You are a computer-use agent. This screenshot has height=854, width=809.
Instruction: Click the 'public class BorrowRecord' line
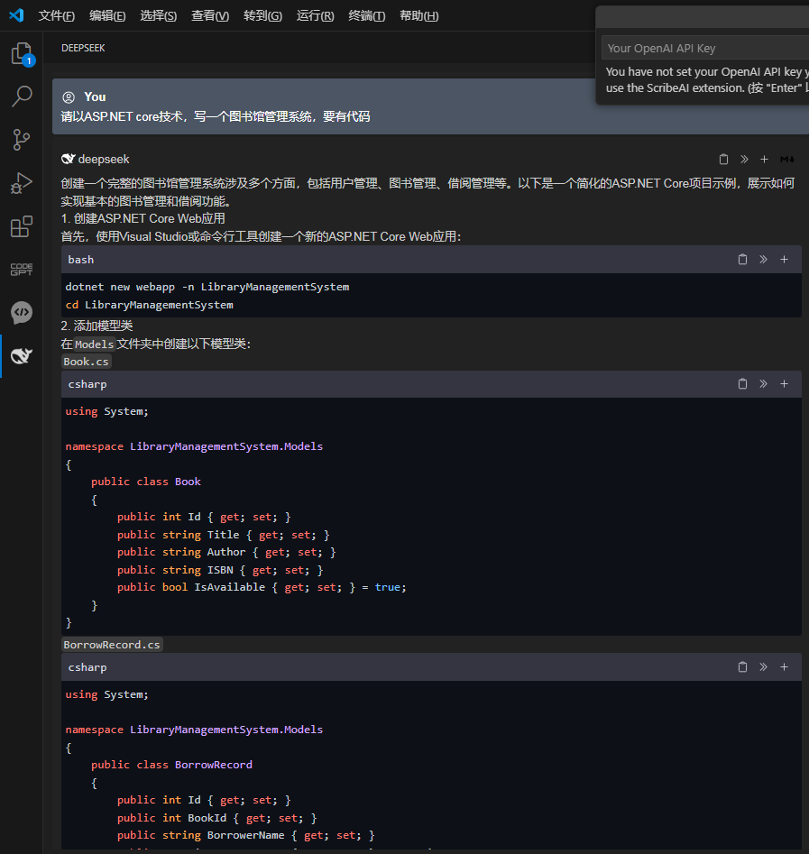(171, 765)
